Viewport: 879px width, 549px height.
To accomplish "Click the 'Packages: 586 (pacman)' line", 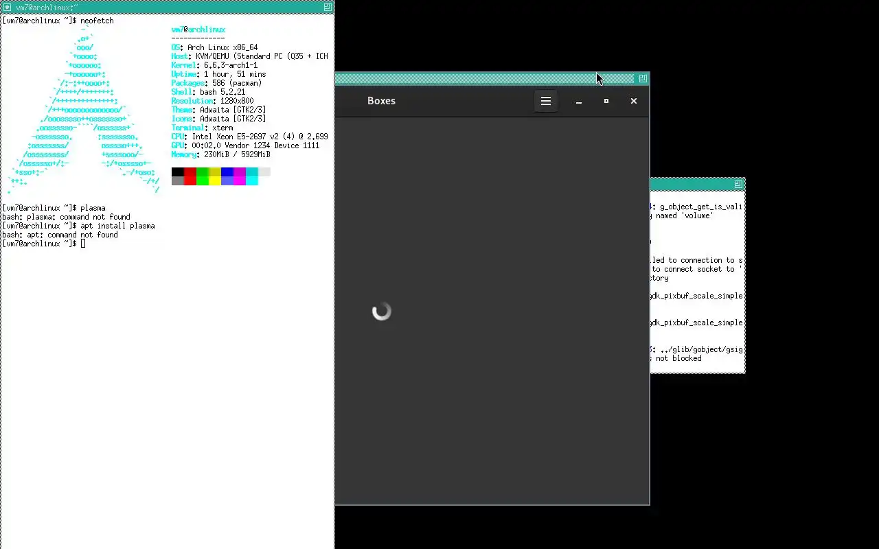I will pos(216,83).
